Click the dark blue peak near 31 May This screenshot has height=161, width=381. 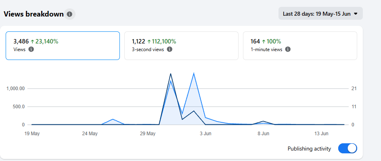tap(171, 74)
